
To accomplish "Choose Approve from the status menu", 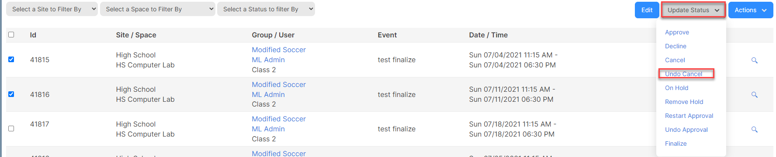I will (677, 32).
